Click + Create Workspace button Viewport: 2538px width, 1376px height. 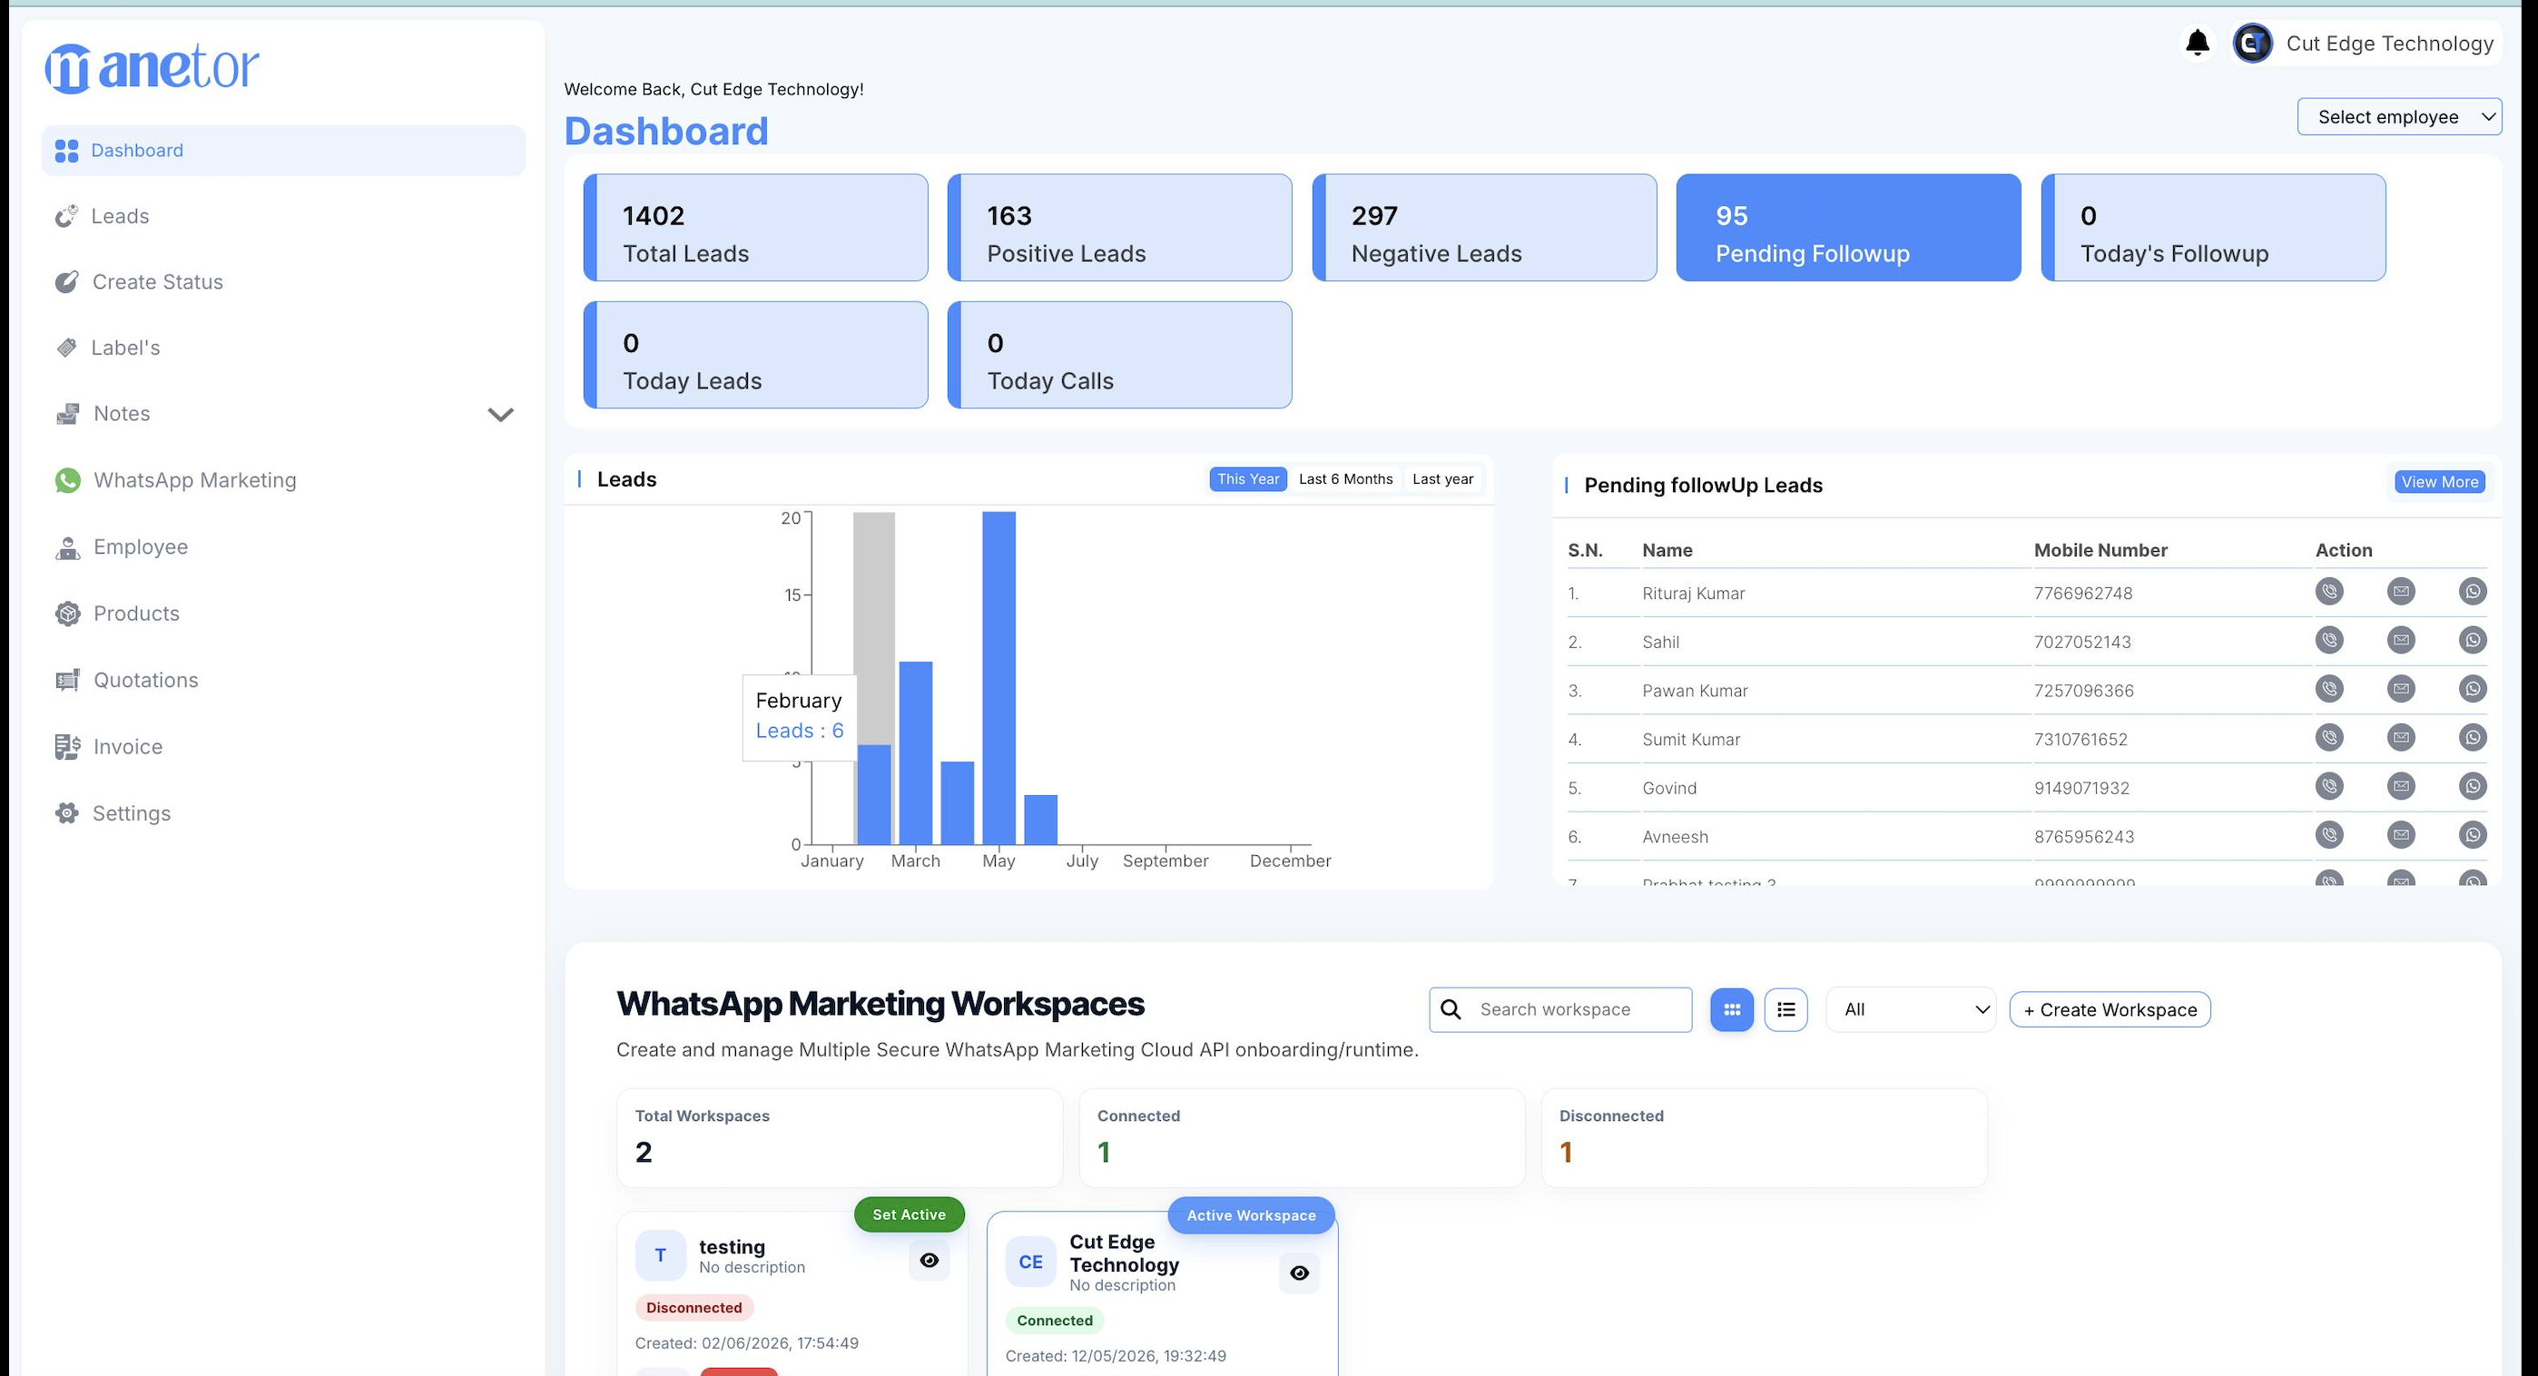[2110, 1009]
